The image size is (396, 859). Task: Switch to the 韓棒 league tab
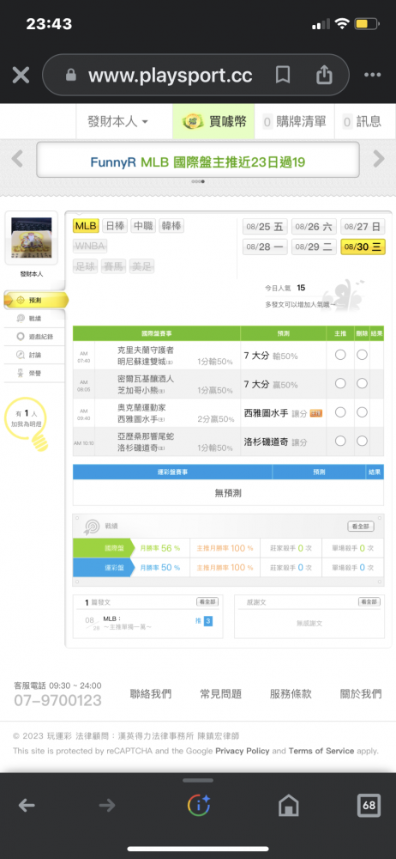pos(171,226)
